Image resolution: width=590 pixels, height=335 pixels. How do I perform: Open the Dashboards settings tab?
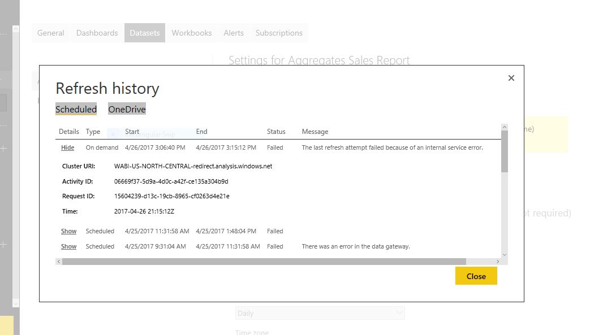pyautogui.click(x=97, y=33)
